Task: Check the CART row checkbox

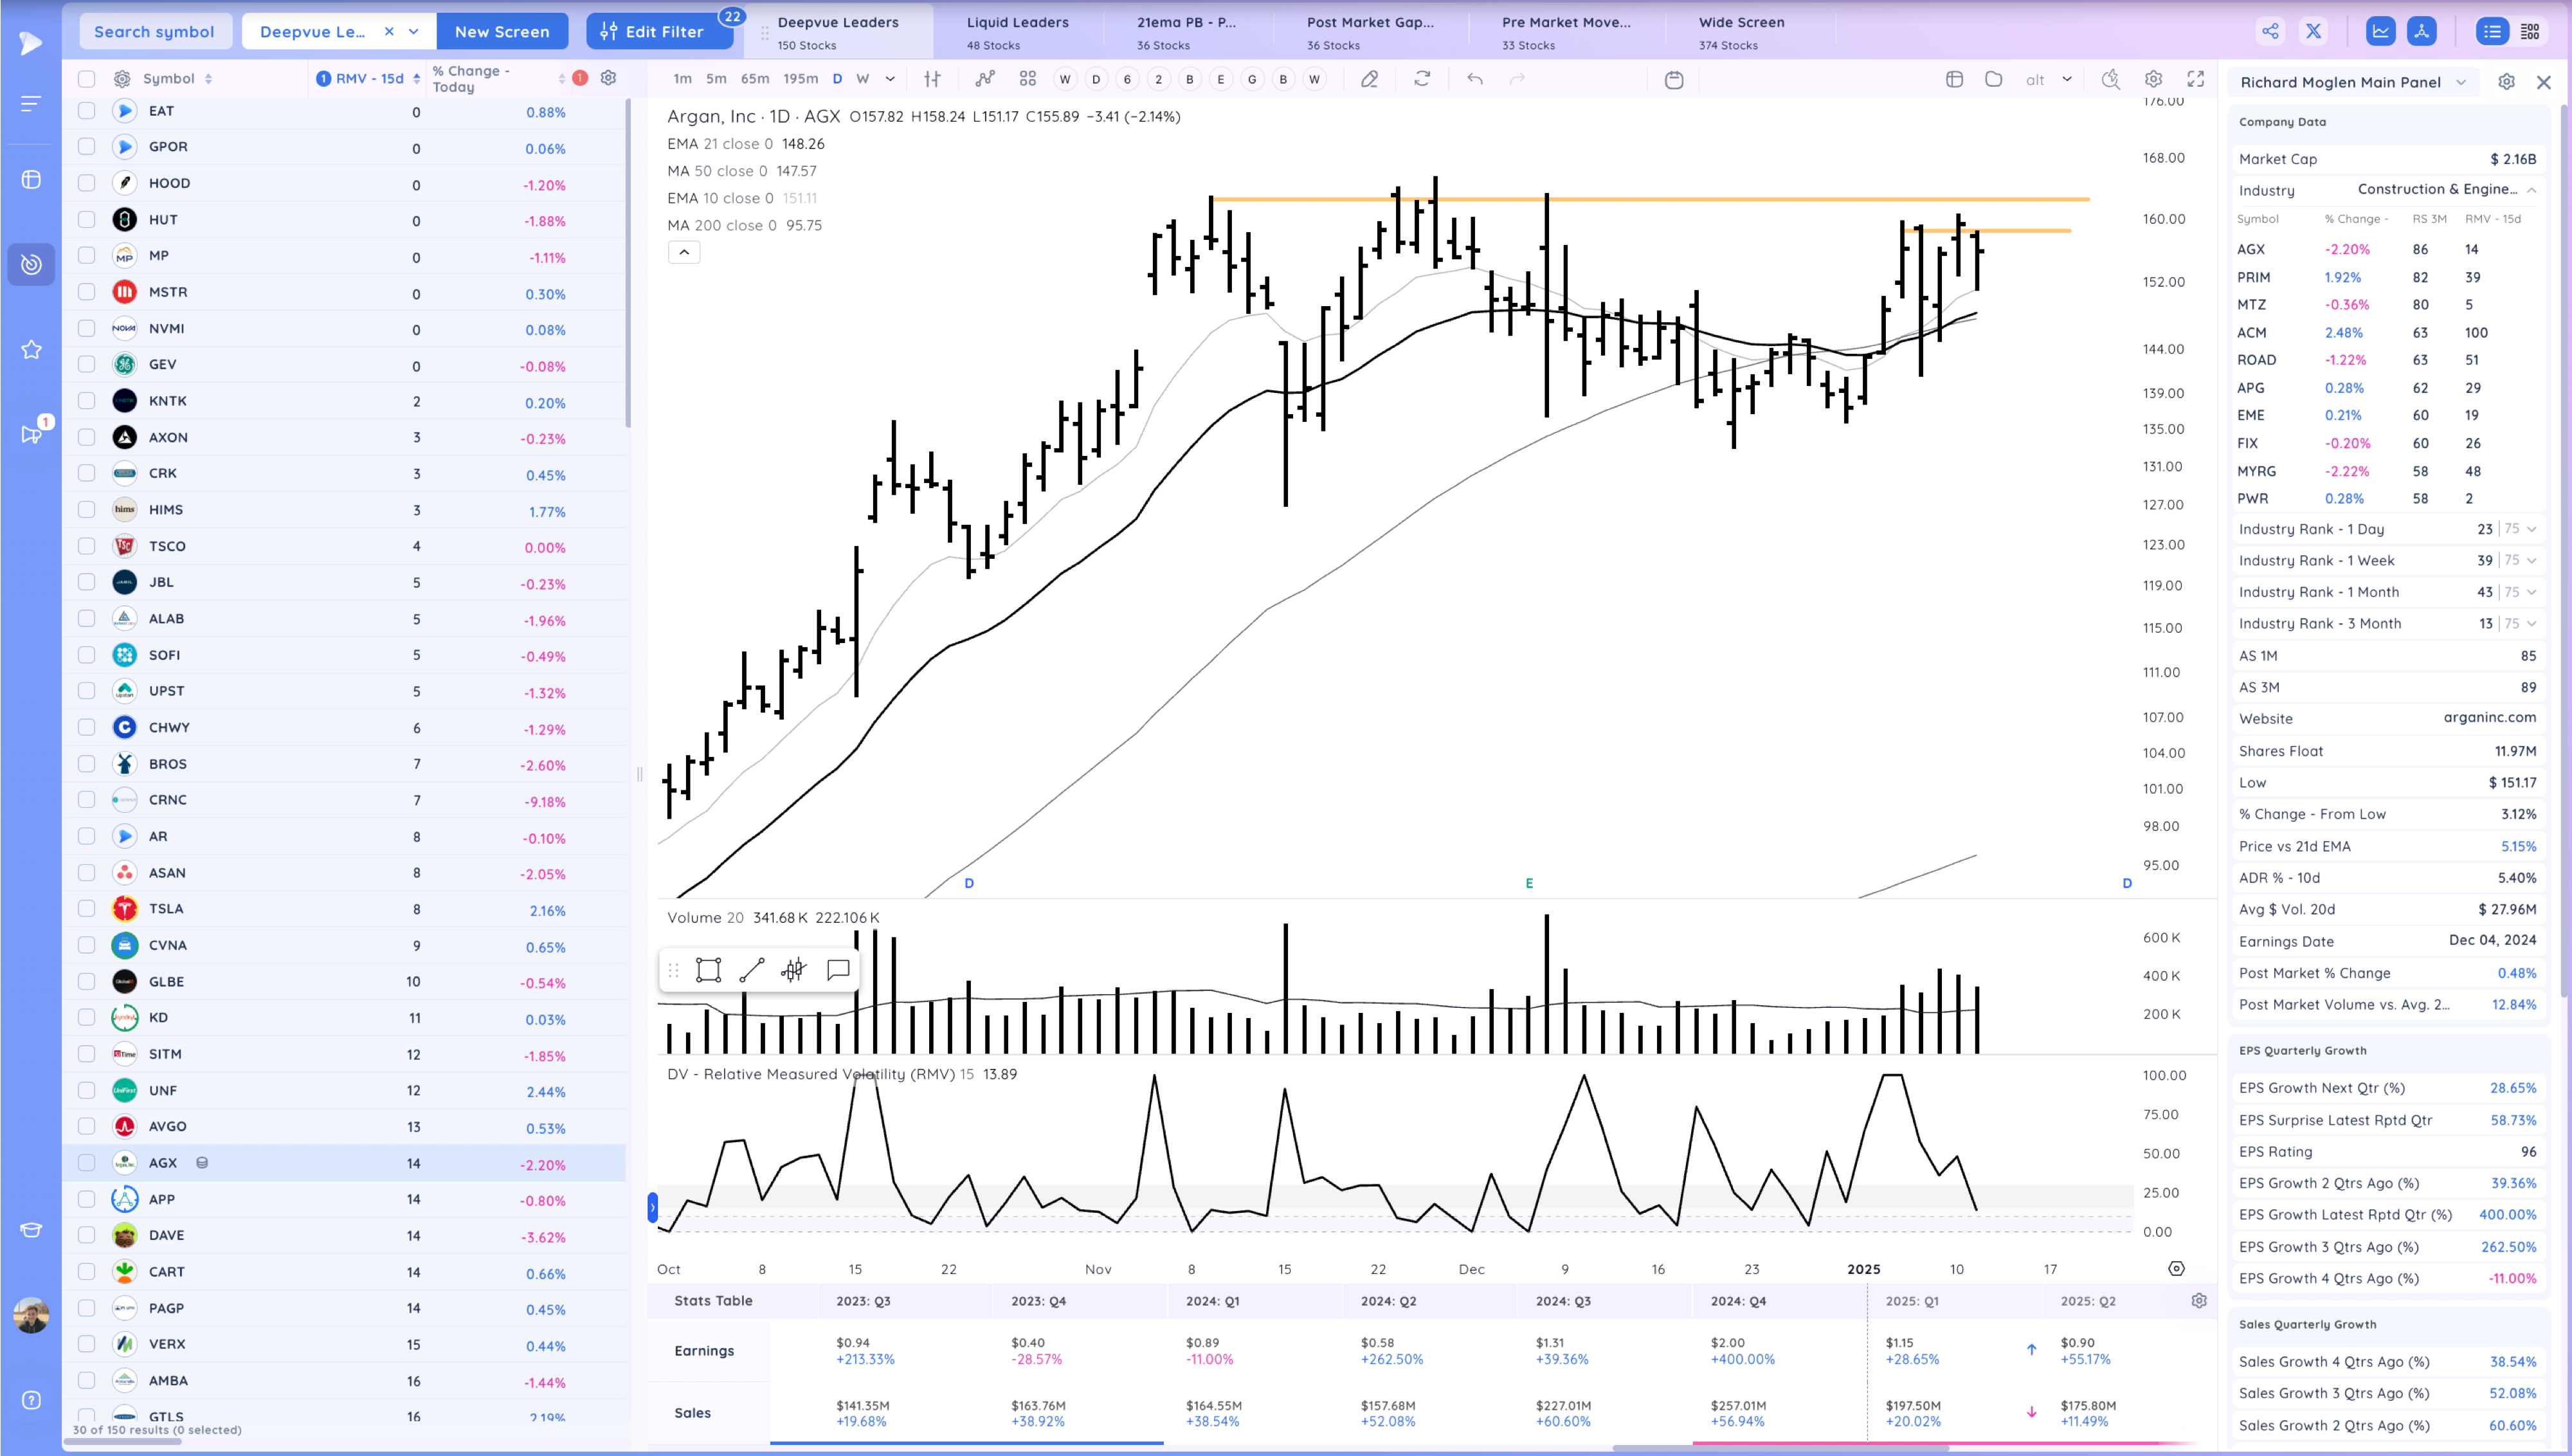Action: pos(87,1271)
